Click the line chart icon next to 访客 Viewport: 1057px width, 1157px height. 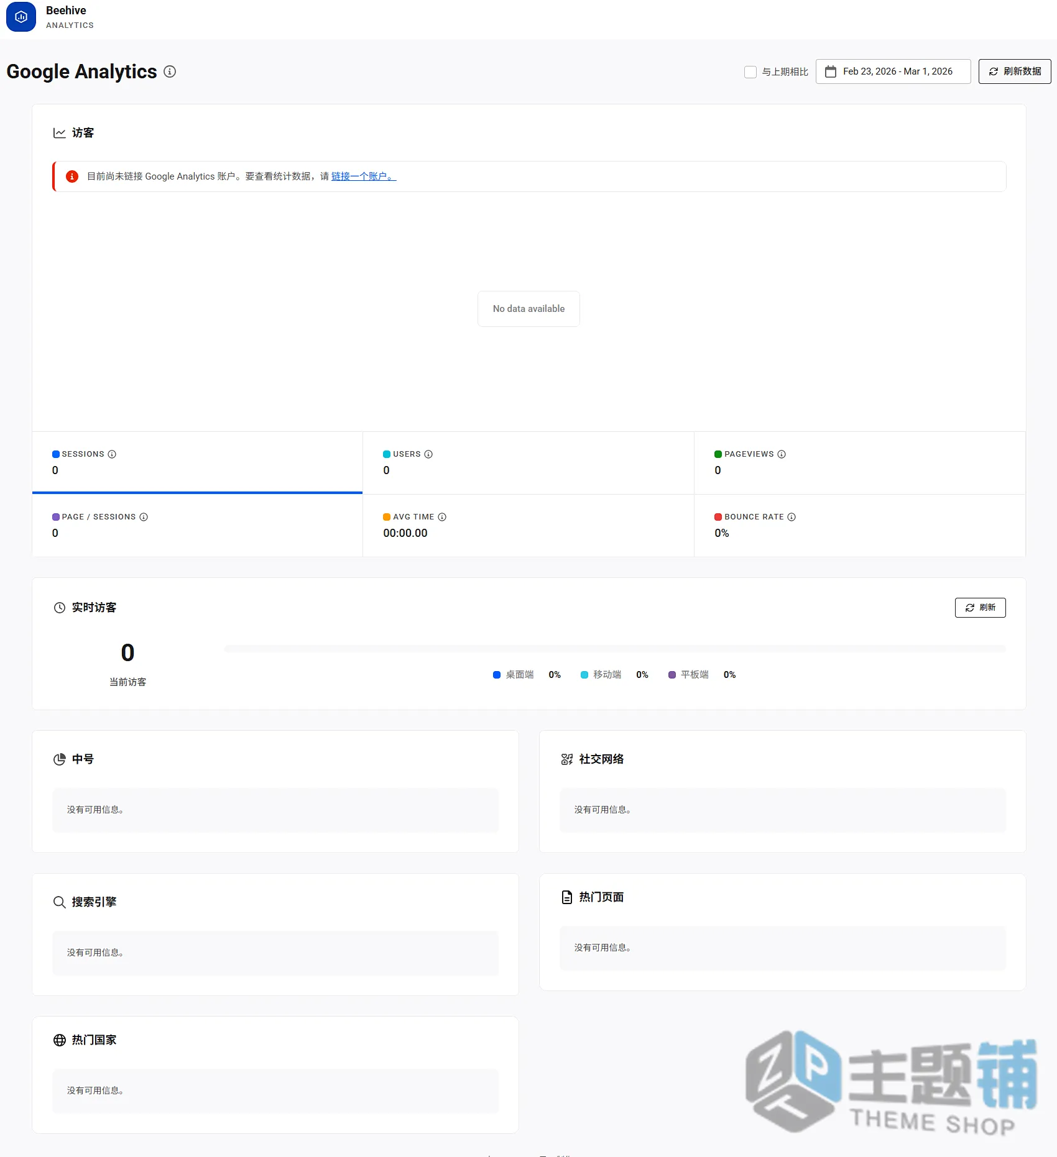[60, 133]
